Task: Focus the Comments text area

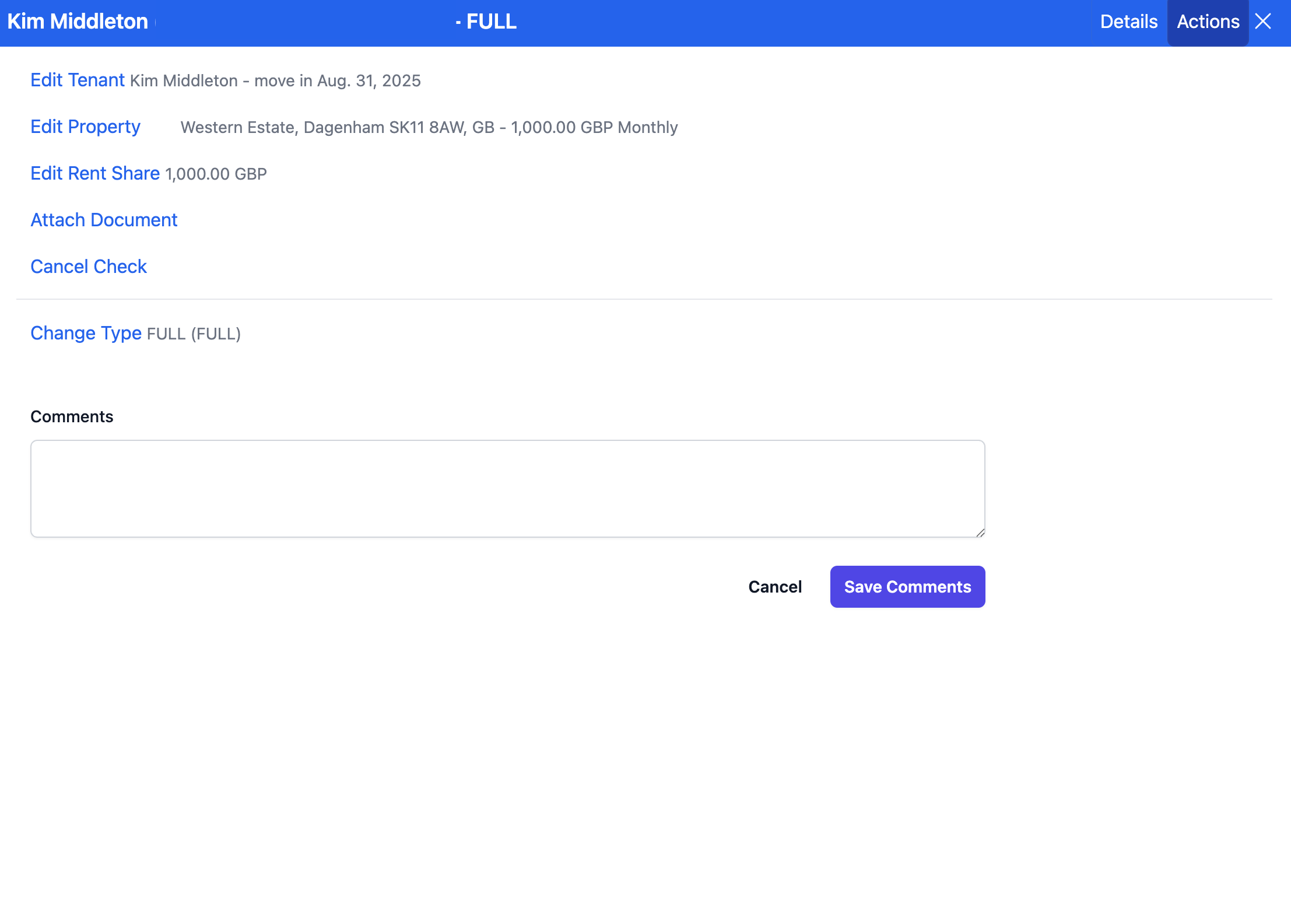Action: 507,488
